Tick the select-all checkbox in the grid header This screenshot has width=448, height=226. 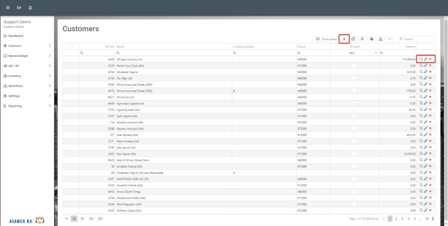click(71, 46)
